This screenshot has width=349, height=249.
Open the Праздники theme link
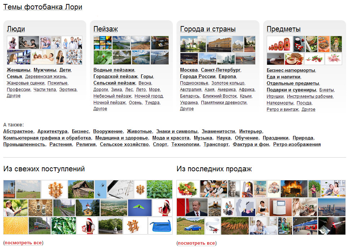coord(275,138)
